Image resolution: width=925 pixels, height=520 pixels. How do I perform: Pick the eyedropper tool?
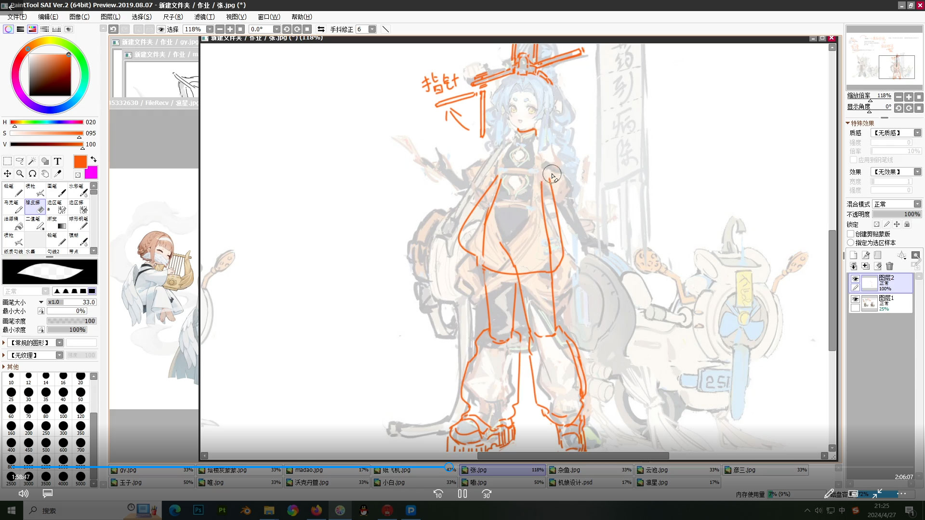pyautogui.click(x=58, y=173)
